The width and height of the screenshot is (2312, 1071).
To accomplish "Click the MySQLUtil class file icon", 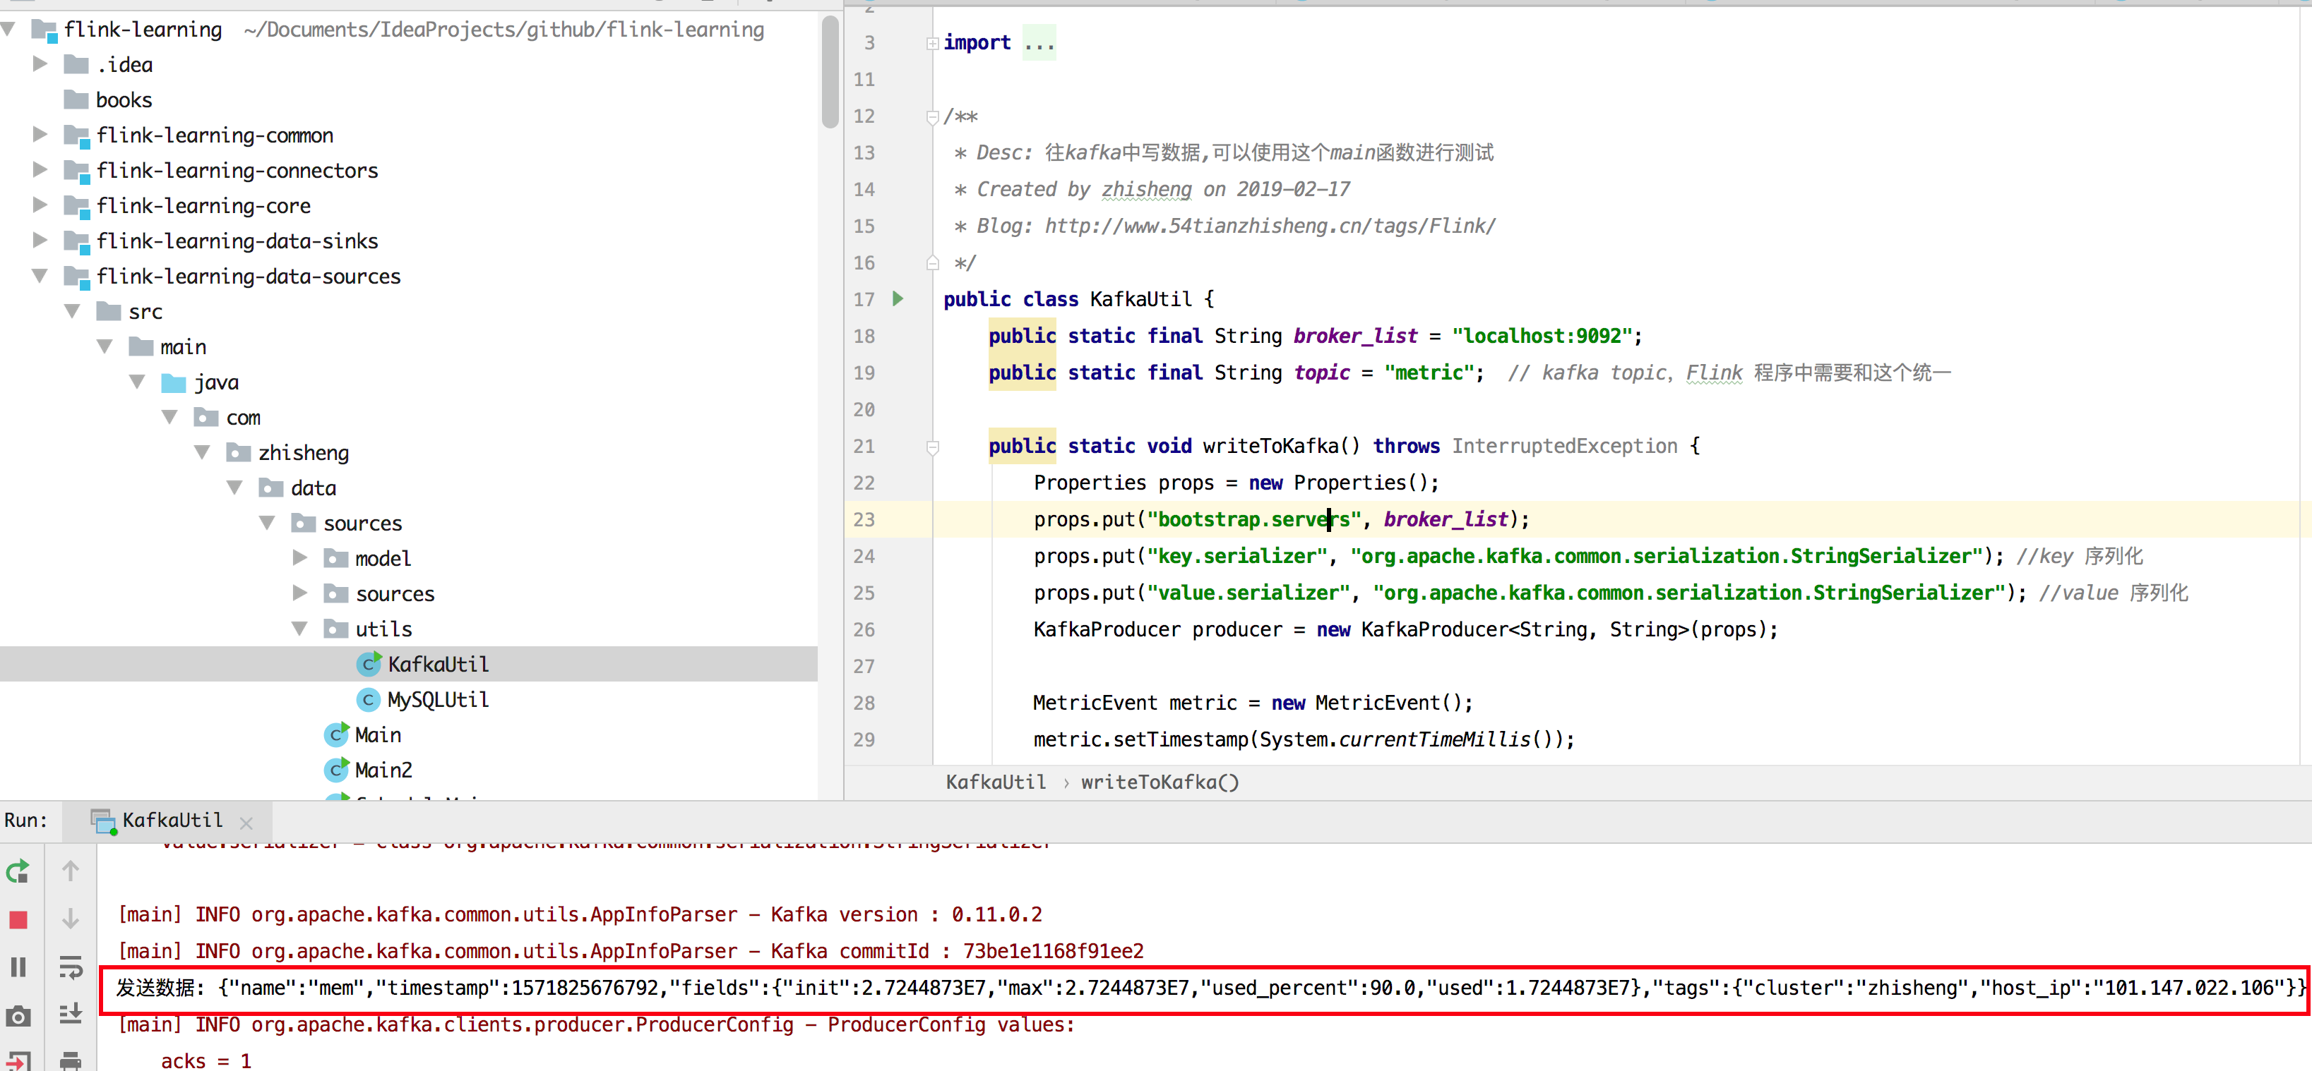I will (x=368, y=700).
